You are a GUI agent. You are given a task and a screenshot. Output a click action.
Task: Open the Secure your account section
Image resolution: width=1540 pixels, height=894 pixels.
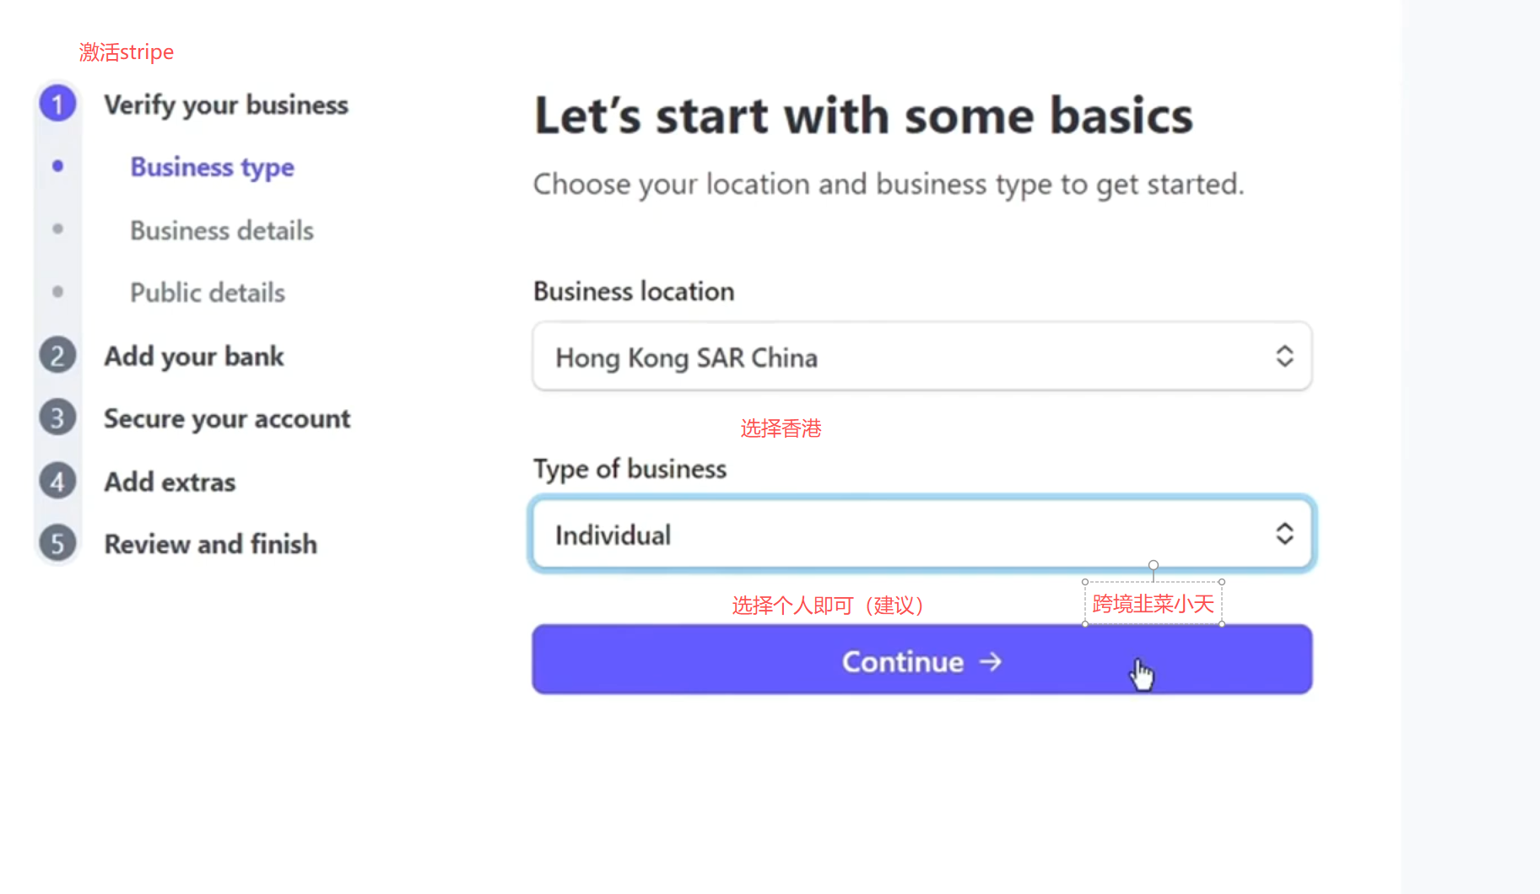pyautogui.click(x=226, y=418)
